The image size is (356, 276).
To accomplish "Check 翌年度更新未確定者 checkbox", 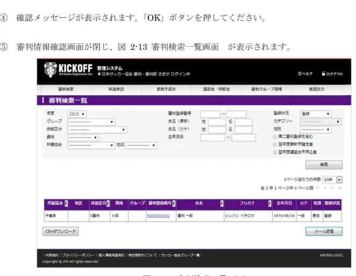I will point(275,145).
